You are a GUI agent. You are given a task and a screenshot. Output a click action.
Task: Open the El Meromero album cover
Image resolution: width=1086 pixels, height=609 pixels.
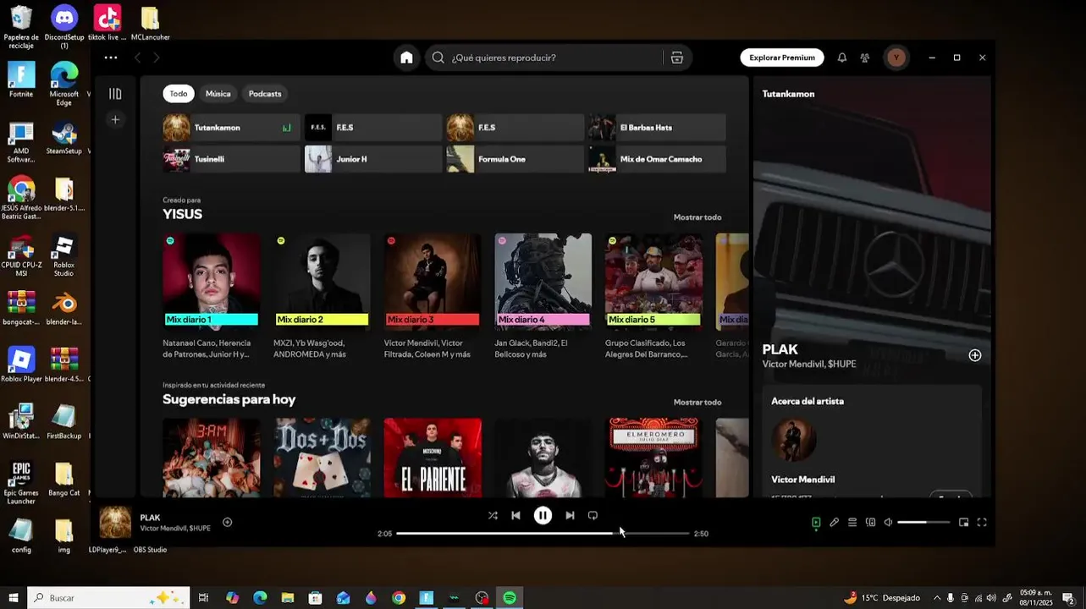pyautogui.click(x=653, y=458)
